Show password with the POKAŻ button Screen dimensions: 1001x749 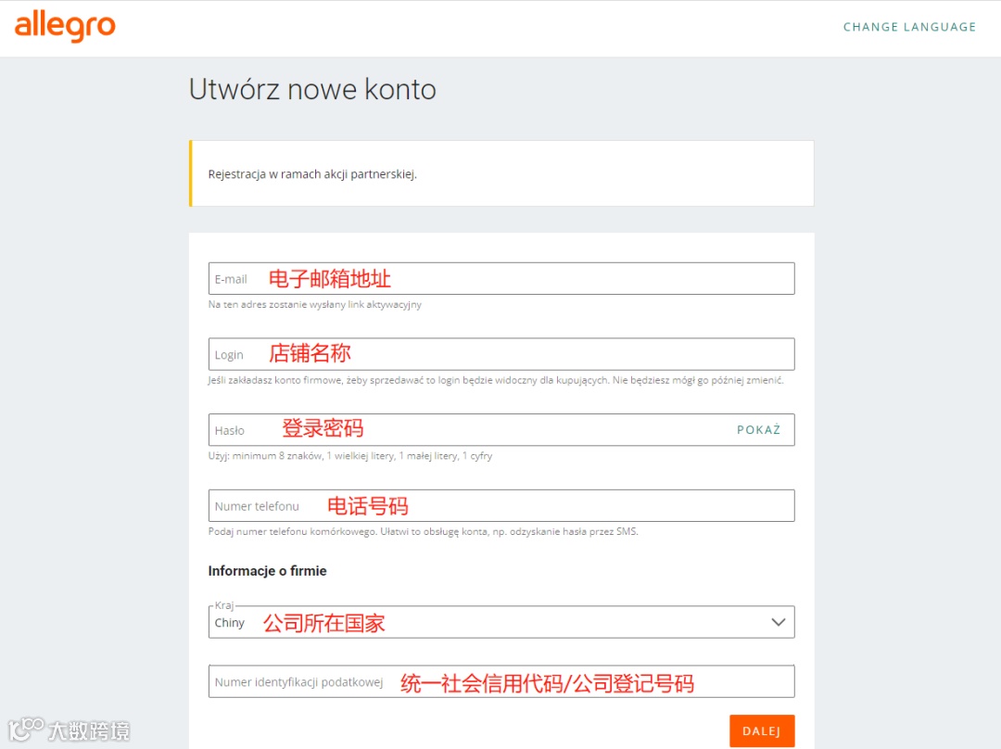(x=758, y=430)
